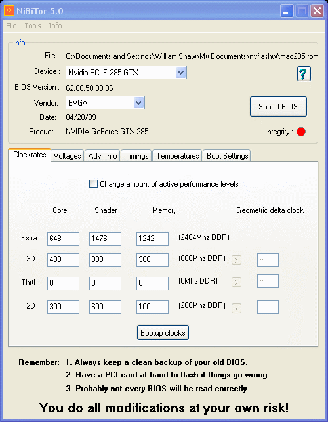Click the arrow button in the 2D row
This screenshot has height=422, width=328.
tap(236, 308)
